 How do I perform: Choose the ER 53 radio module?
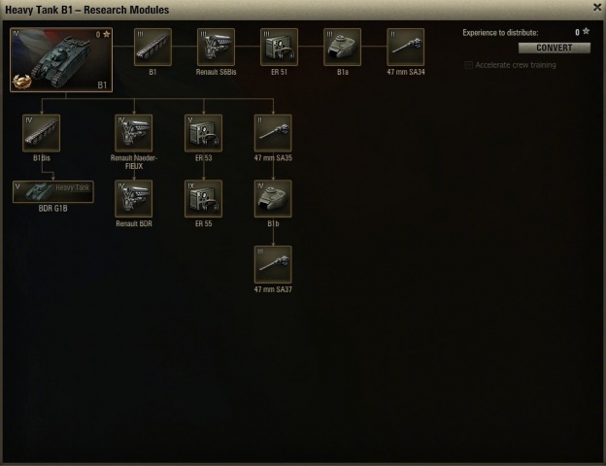pyautogui.click(x=203, y=133)
